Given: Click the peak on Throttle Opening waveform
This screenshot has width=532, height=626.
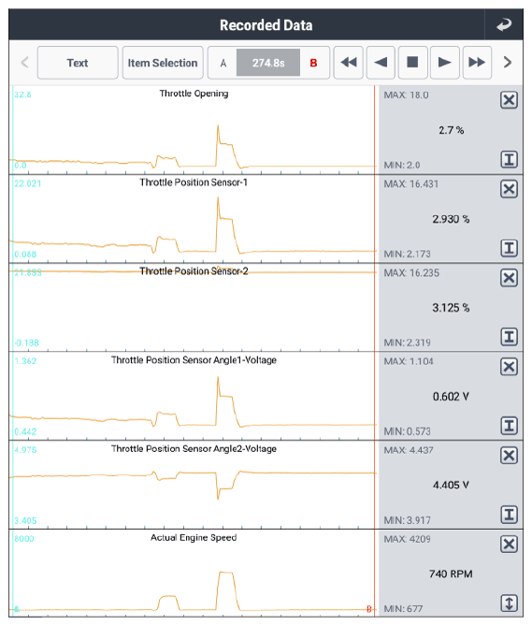Looking at the screenshot, I should click(x=218, y=127).
